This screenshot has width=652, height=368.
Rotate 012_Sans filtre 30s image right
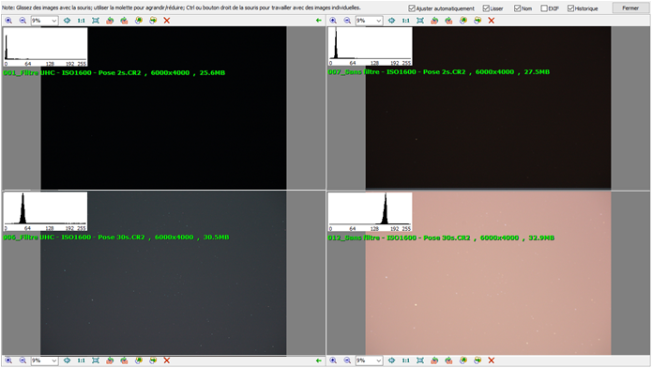tap(448, 360)
